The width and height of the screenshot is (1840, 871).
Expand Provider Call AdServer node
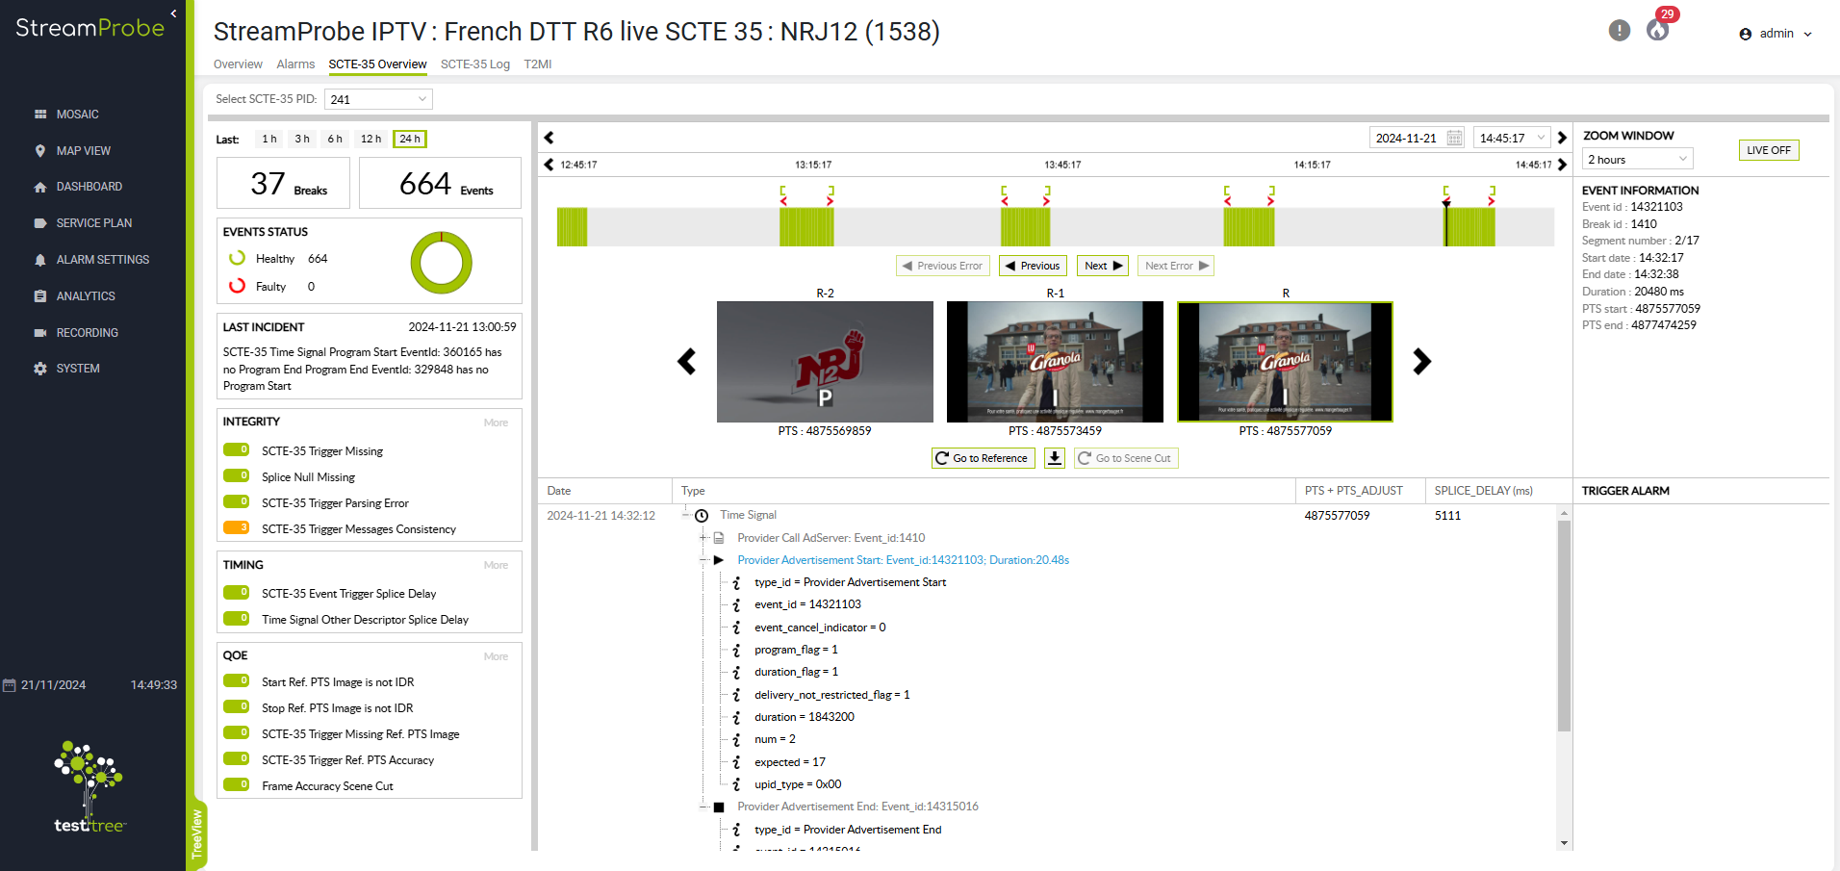pyautogui.click(x=703, y=538)
